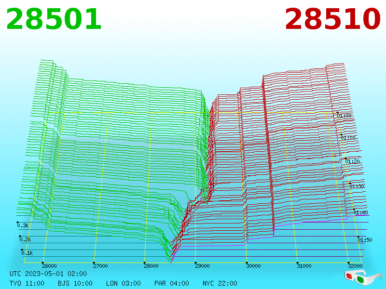The width and height of the screenshot is (386, 289).
Task: Click the 29000 price axis label
Action: coord(202,266)
